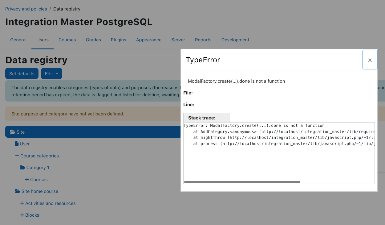Click the Set defaults button

pyautogui.click(x=22, y=73)
